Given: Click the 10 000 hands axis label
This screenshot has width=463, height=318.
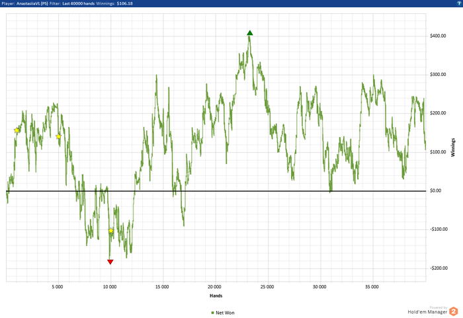Looking at the screenshot, I should tap(110, 287).
